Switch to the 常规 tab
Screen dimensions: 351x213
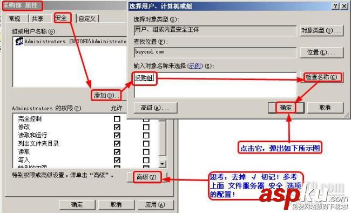coord(15,18)
